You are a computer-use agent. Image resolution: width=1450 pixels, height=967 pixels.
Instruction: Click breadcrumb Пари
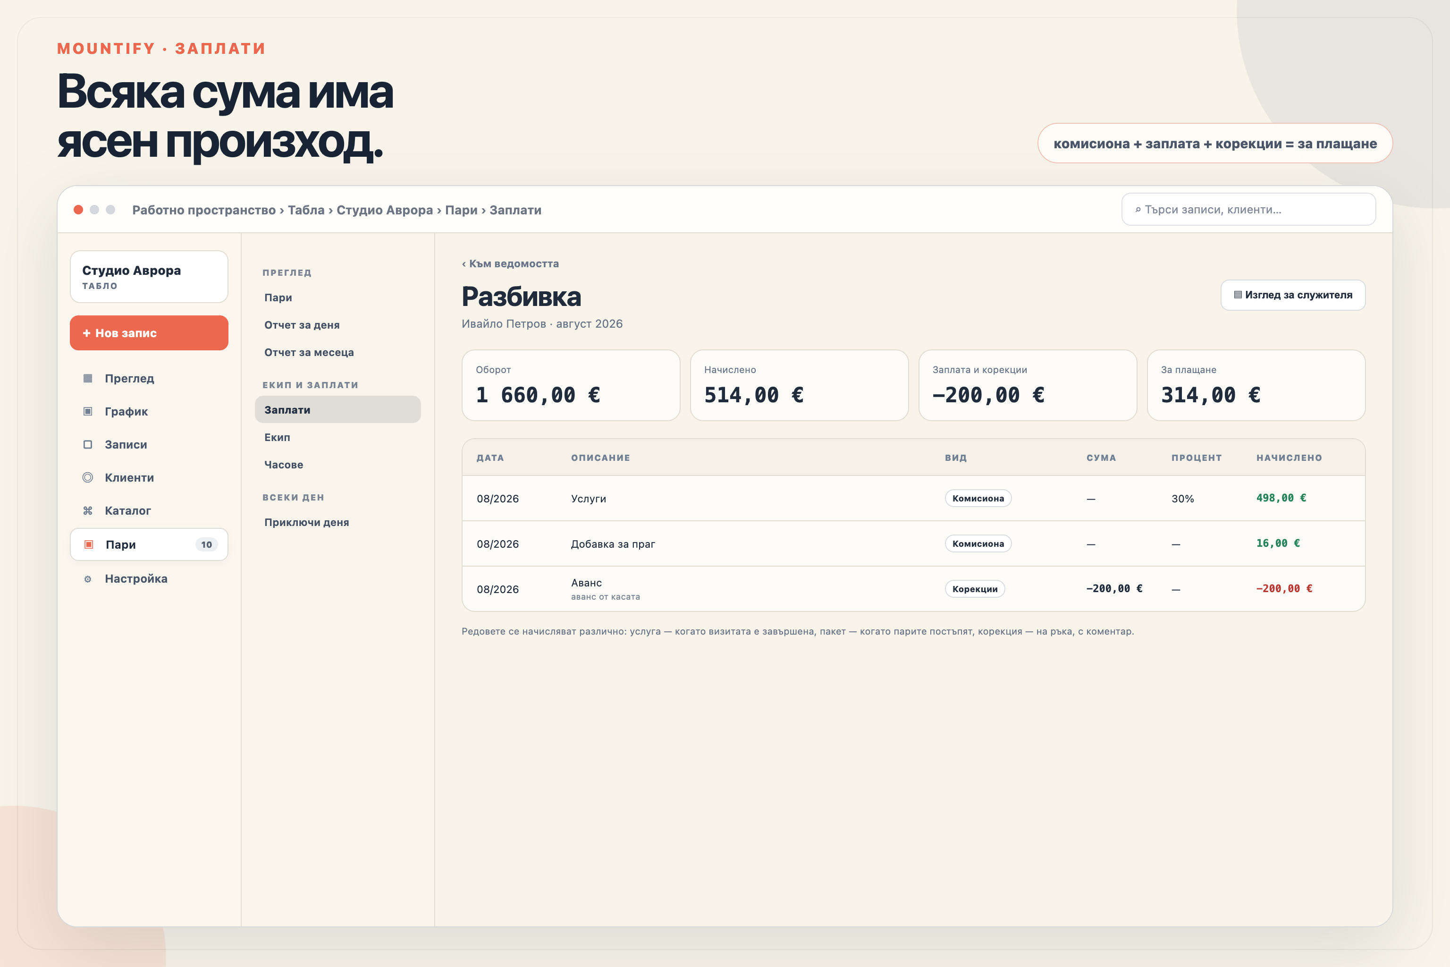[461, 210]
